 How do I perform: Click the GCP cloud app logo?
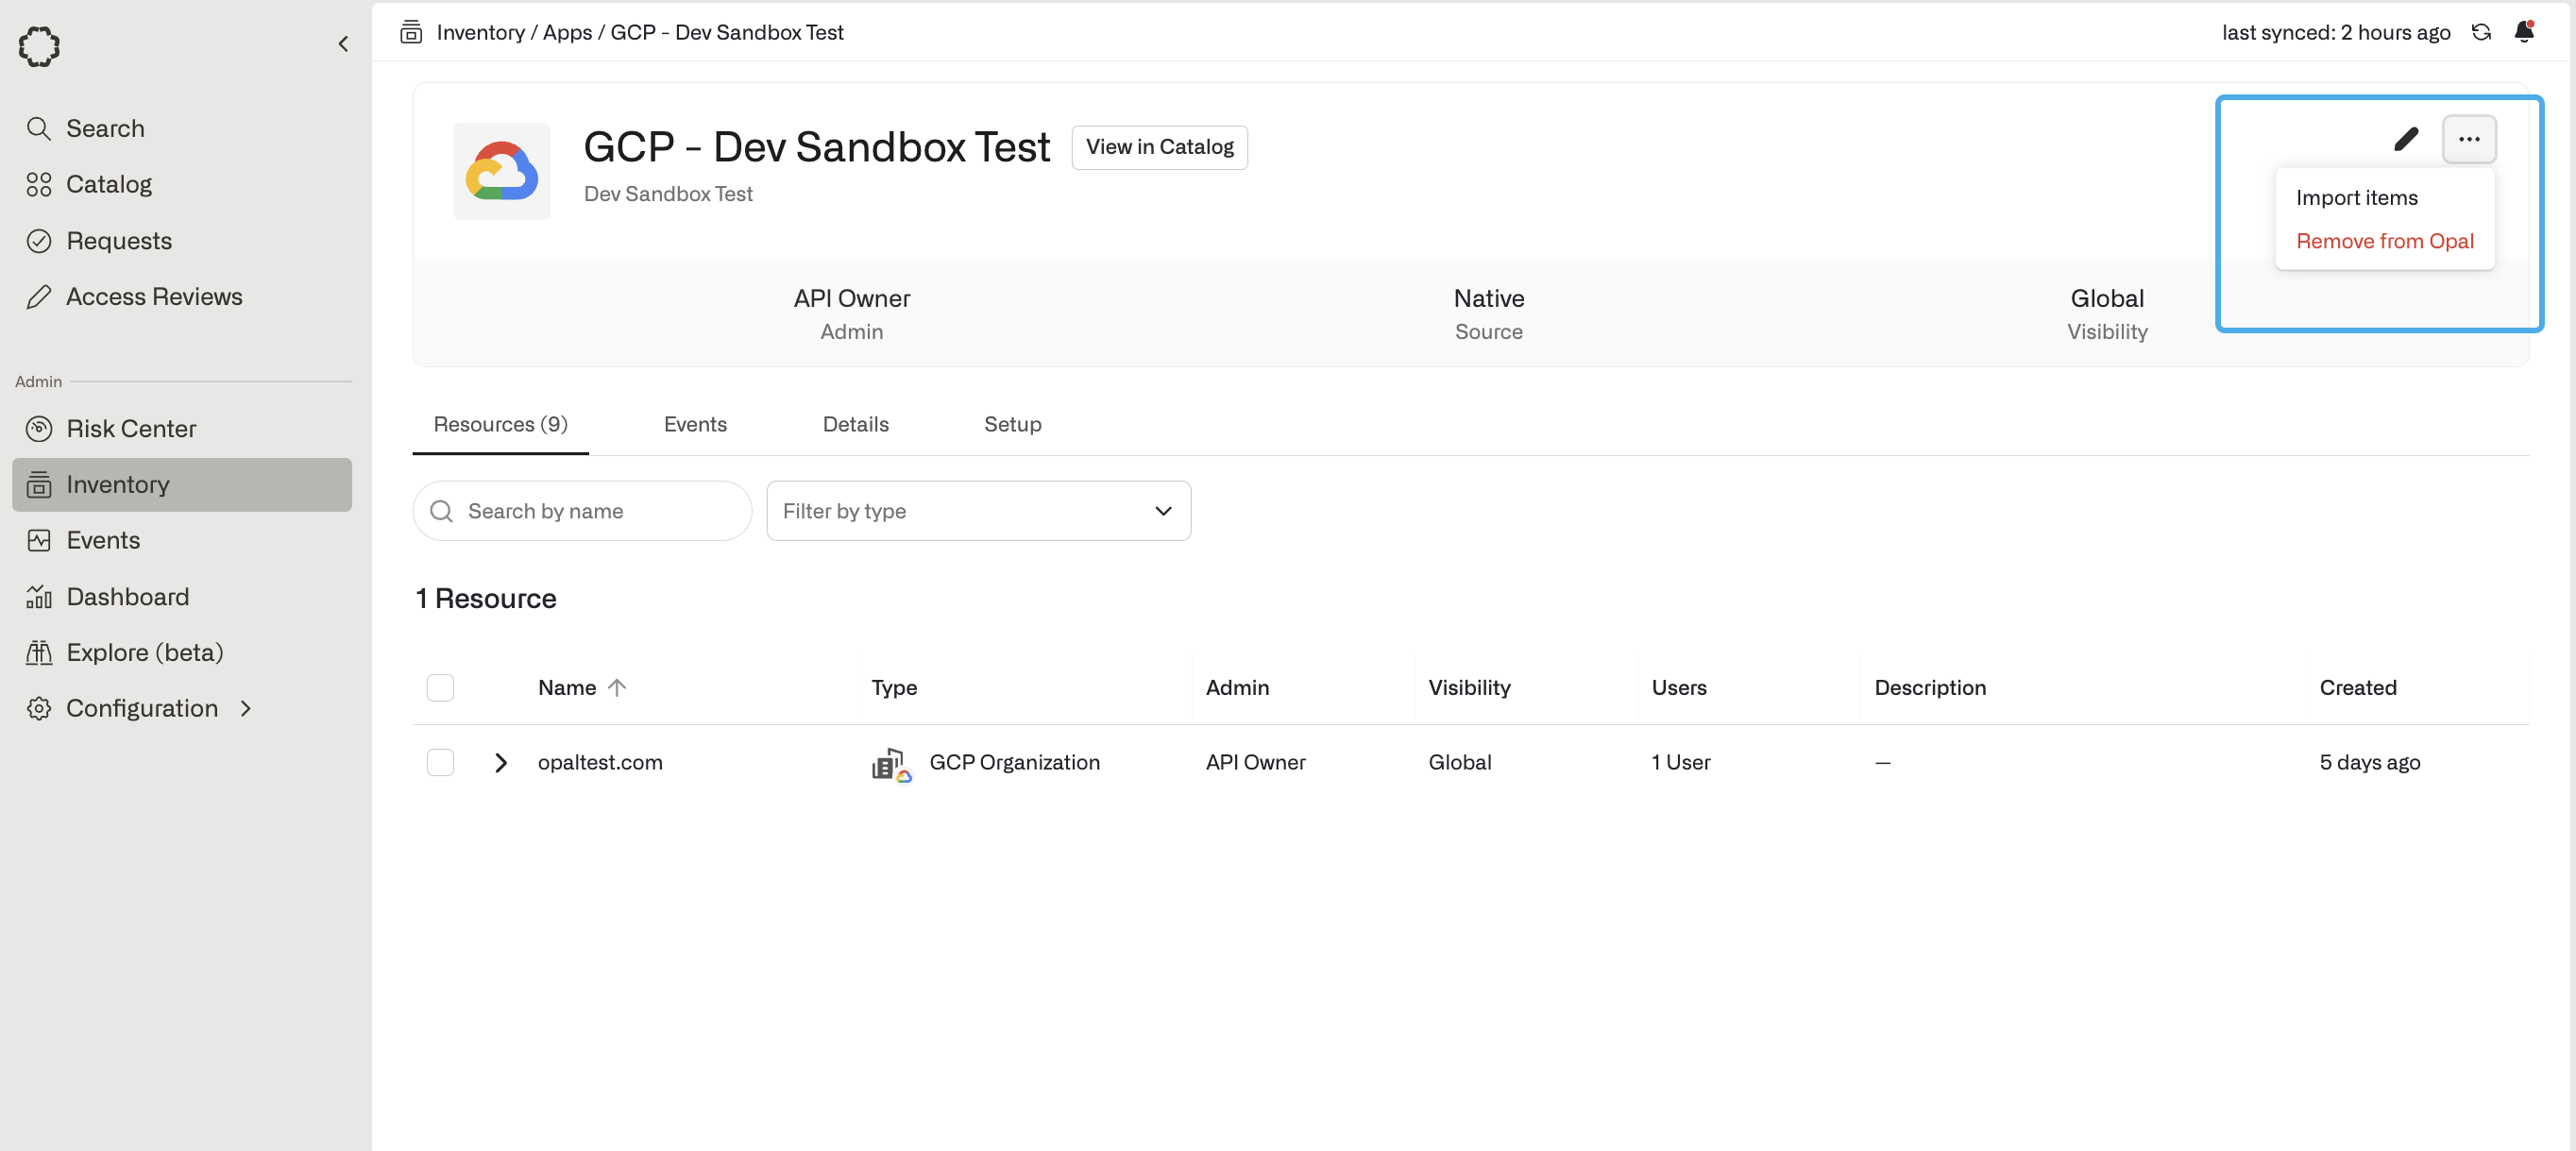click(501, 171)
